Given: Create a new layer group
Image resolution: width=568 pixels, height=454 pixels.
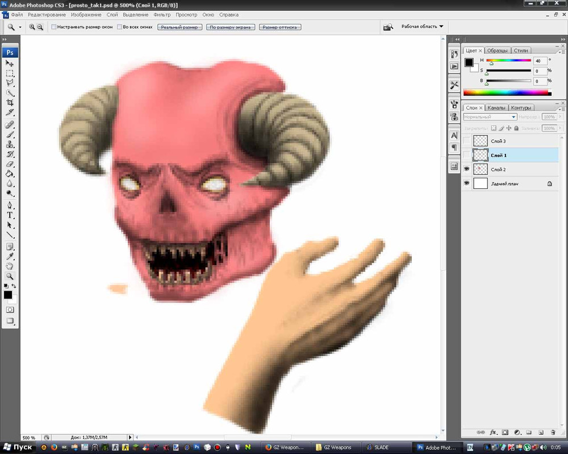Looking at the screenshot, I should tap(529, 432).
